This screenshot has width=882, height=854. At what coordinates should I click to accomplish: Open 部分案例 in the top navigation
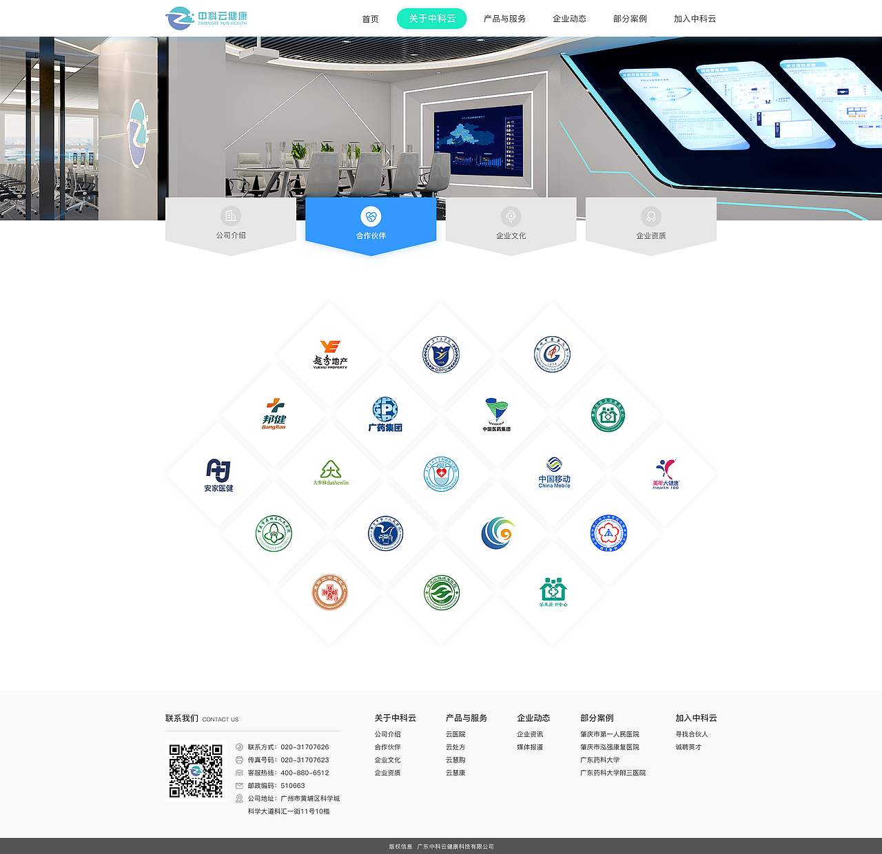(x=630, y=19)
